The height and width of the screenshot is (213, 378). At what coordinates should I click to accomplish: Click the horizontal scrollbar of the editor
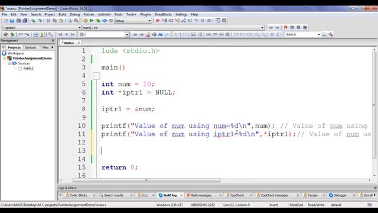point(146,180)
